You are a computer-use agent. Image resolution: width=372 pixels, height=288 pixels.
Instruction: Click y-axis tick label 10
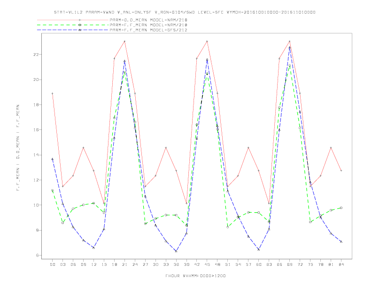[x=36, y=205]
